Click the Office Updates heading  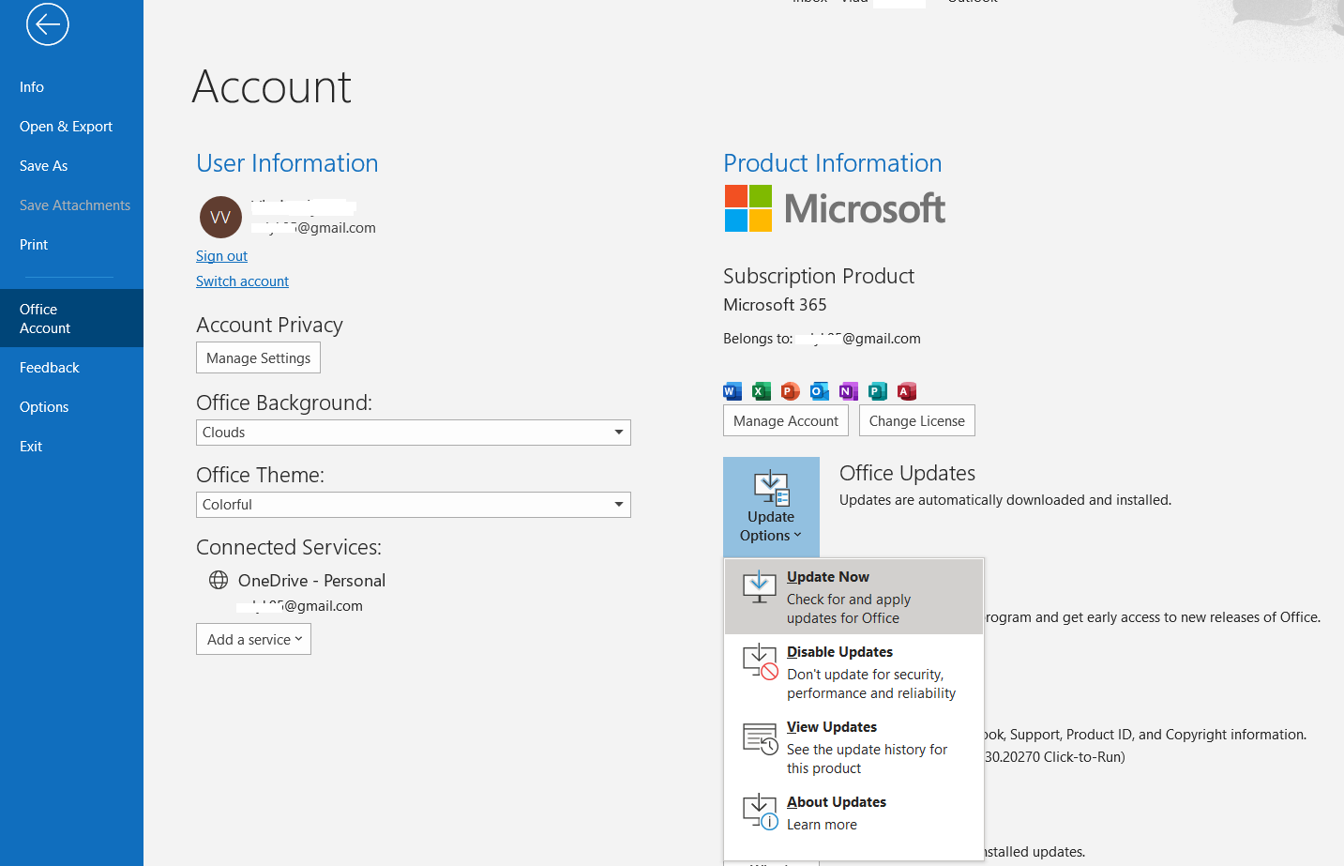[x=907, y=473]
